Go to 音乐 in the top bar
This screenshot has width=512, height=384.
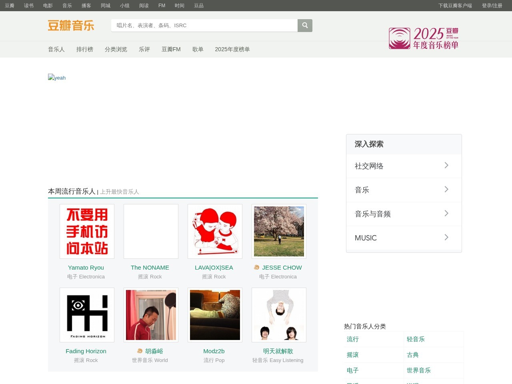(67, 6)
